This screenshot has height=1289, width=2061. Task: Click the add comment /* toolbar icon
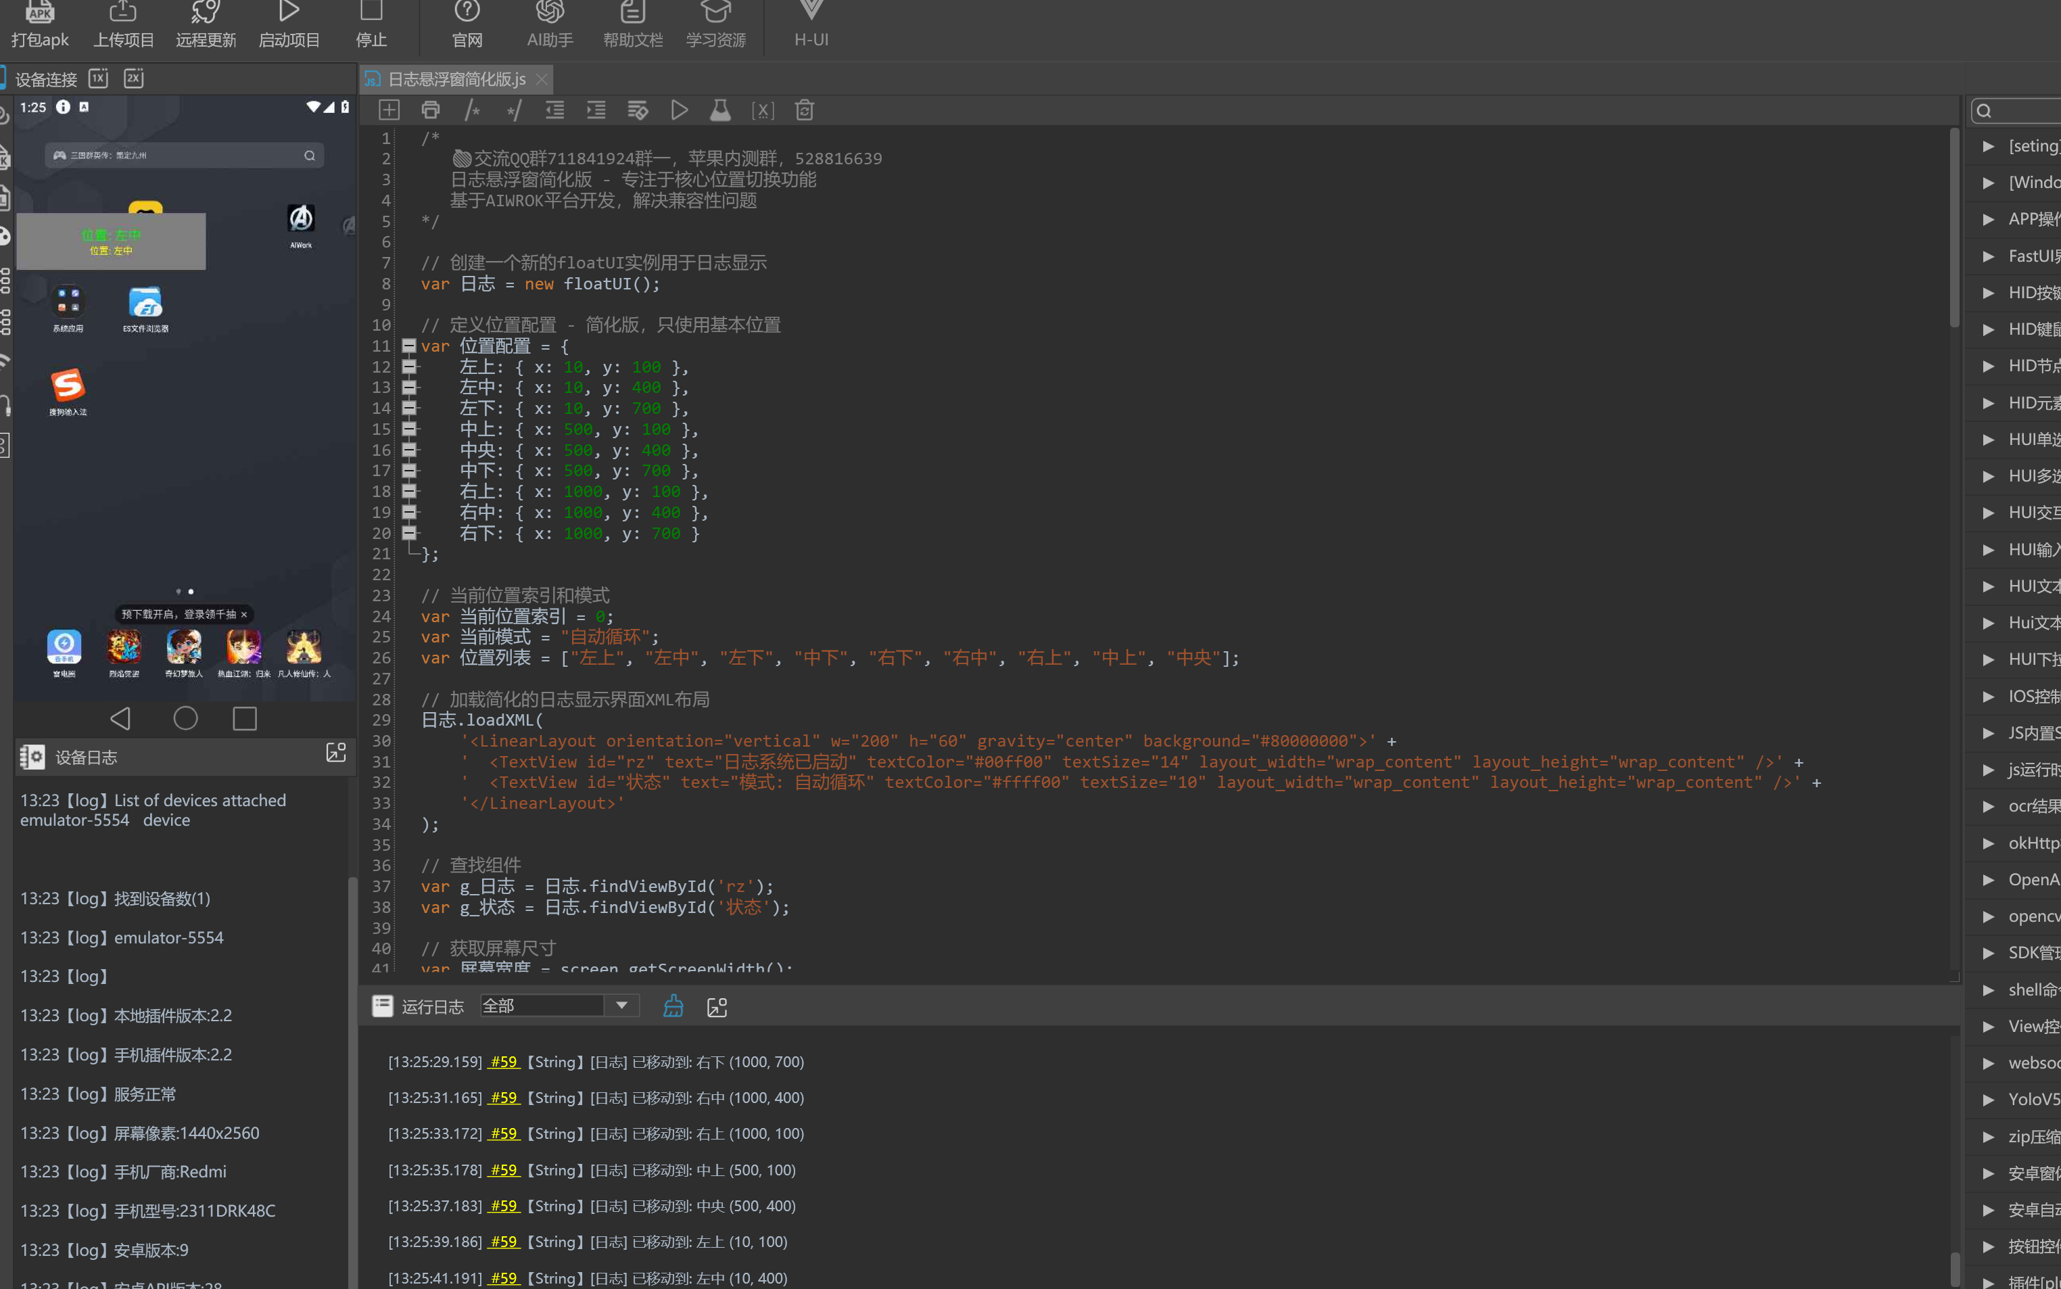tap(472, 110)
